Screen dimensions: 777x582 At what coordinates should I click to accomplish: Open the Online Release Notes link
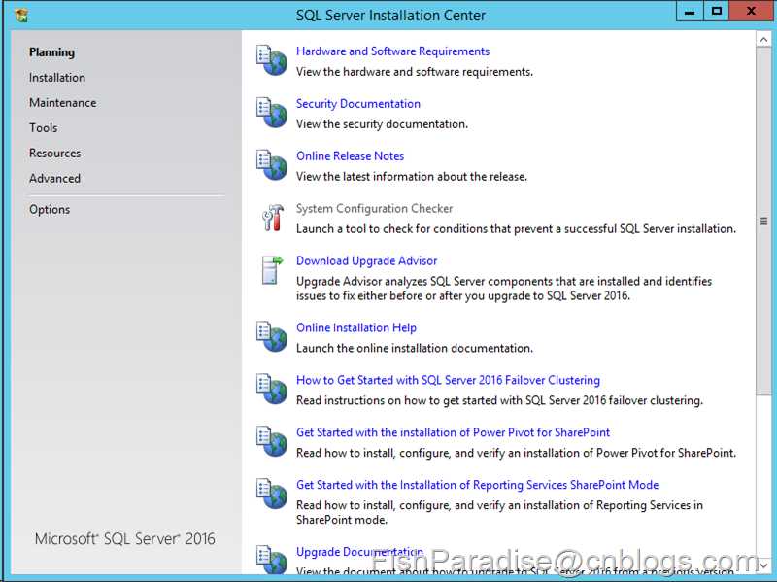(350, 155)
